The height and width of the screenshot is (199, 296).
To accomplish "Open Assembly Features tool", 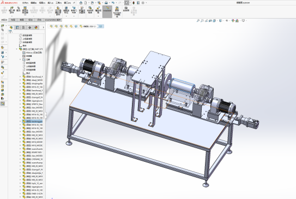I will 67,10.
